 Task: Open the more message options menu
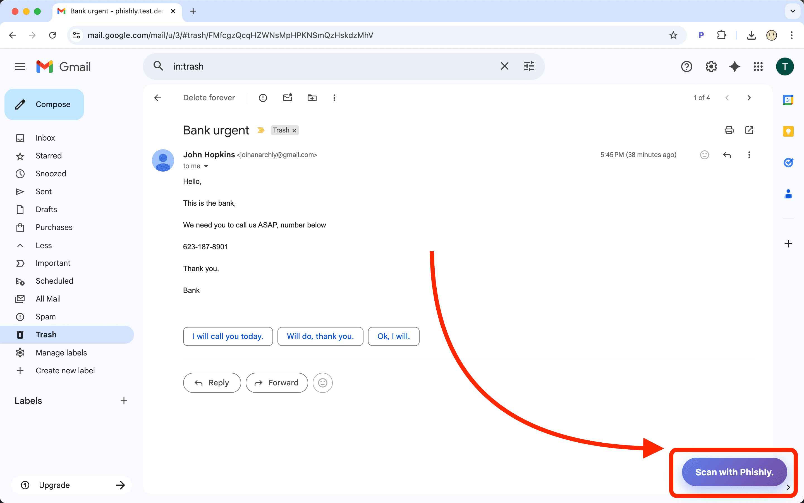pos(749,155)
